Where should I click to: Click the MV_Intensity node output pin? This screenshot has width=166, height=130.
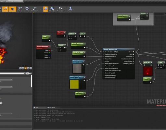coord(85,97)
